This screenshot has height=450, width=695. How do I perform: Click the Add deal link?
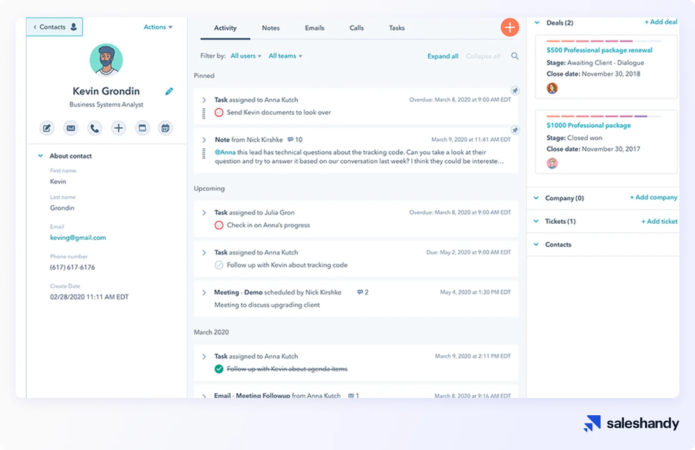(x=660, y=22)
